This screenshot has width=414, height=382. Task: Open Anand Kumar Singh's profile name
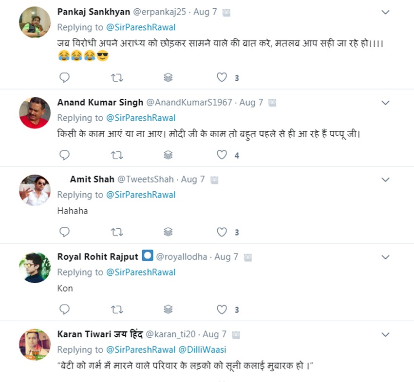(x=100, y=102)
